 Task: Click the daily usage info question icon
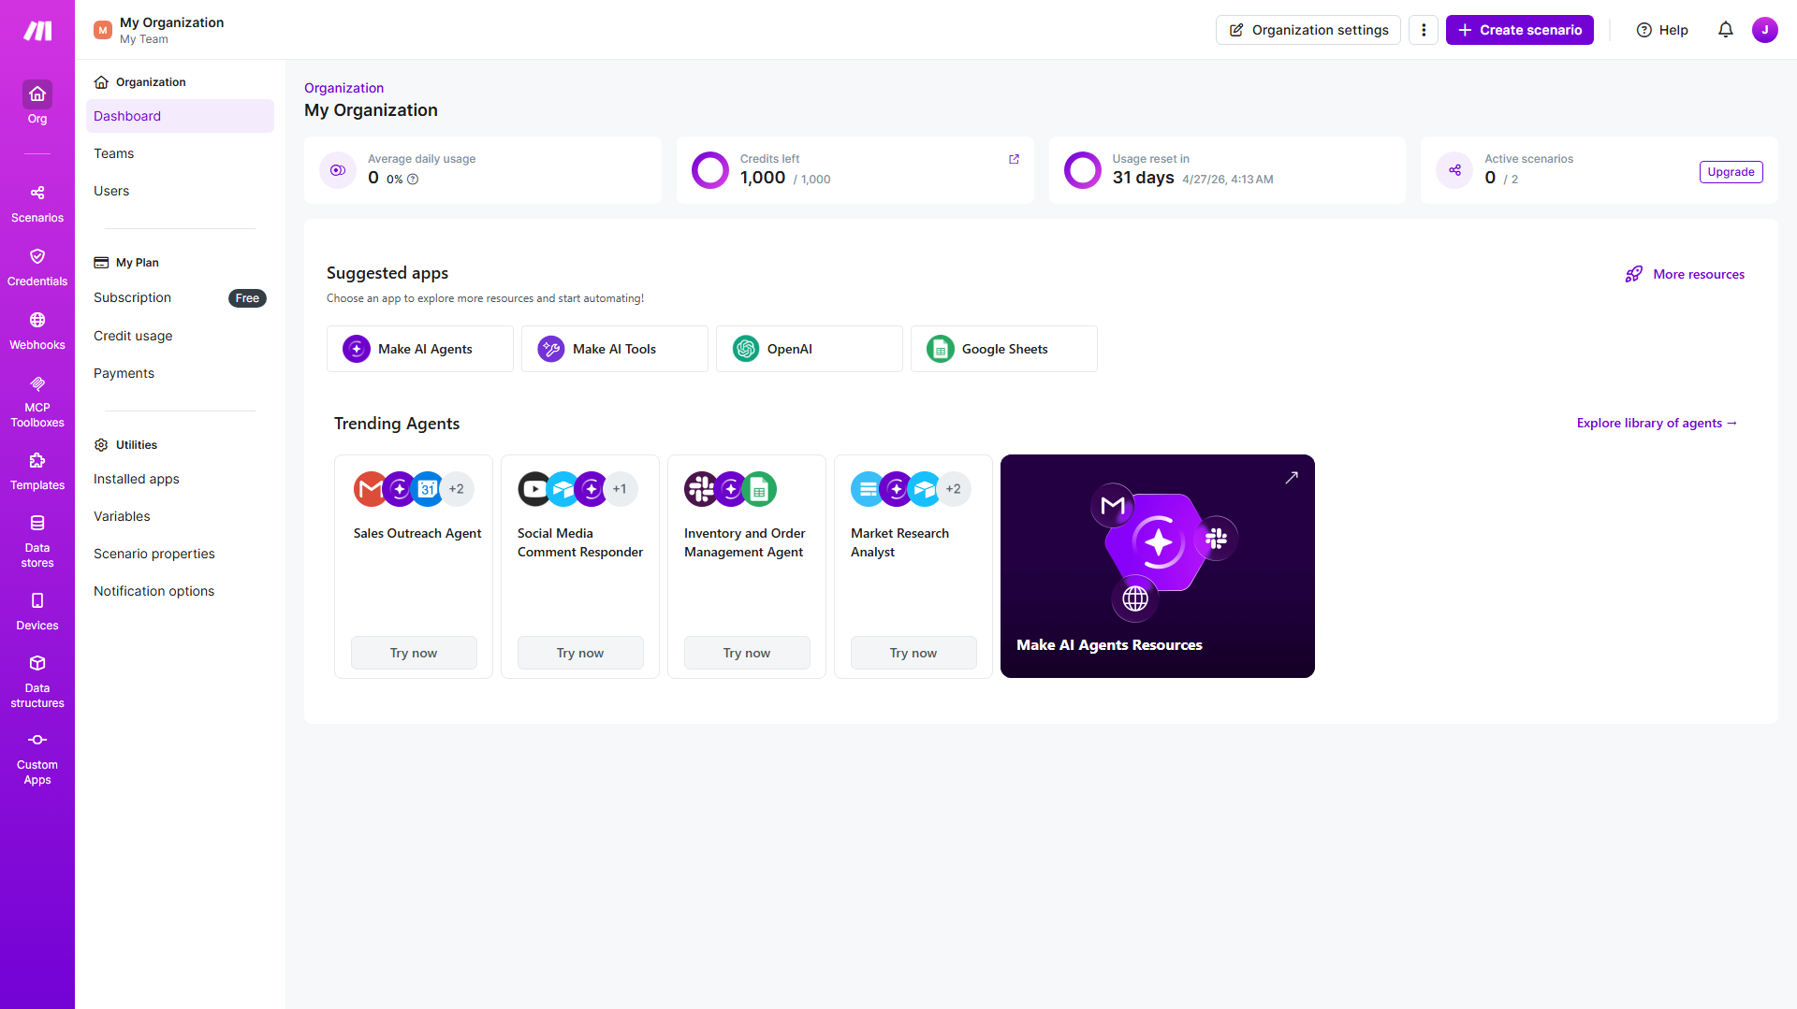(x=413, y=180)
